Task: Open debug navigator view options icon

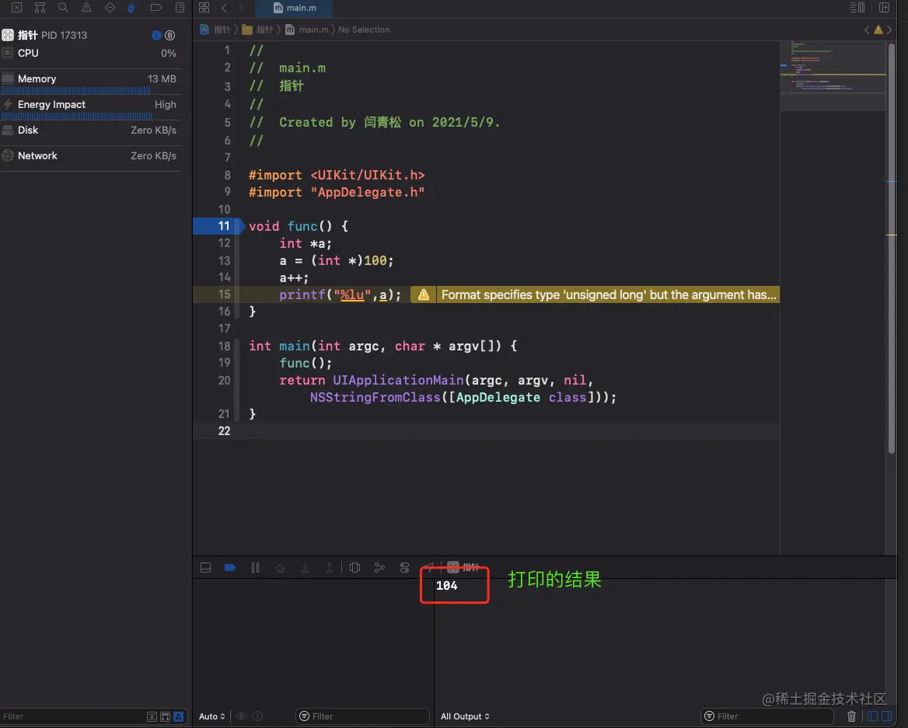Action: click(169, 35)
